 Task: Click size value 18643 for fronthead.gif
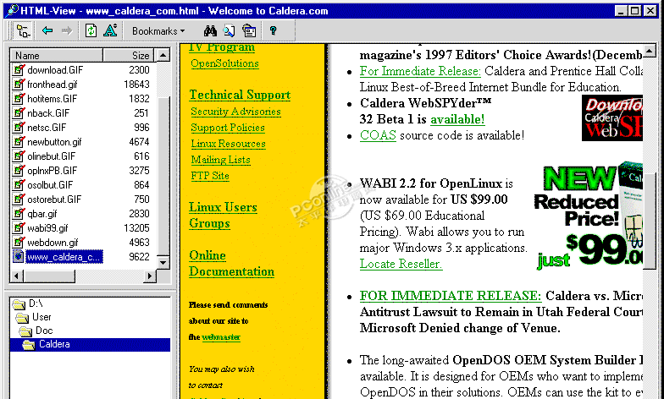tap(136, 85)
